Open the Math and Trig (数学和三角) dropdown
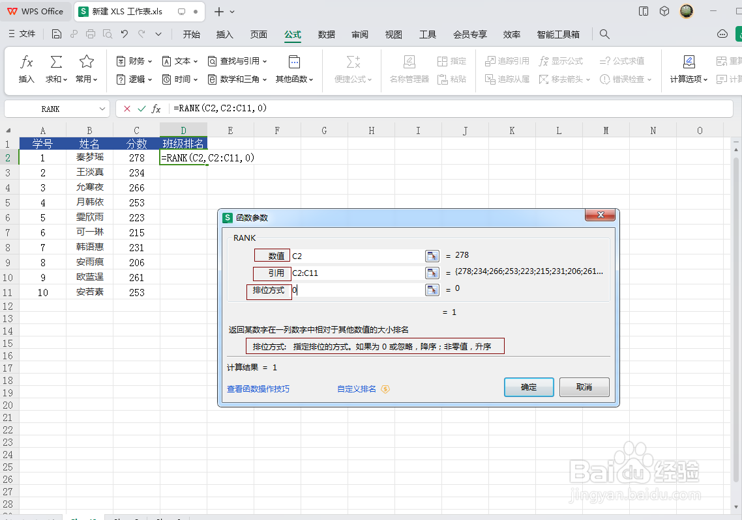 (x=237, y=79)
